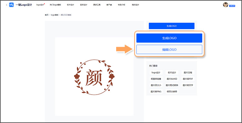Open 名片设计 in the top navigation bar

tap(70, 5)
